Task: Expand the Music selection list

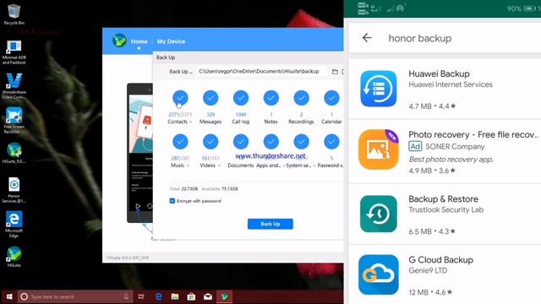Action: [x=188, y=166]
